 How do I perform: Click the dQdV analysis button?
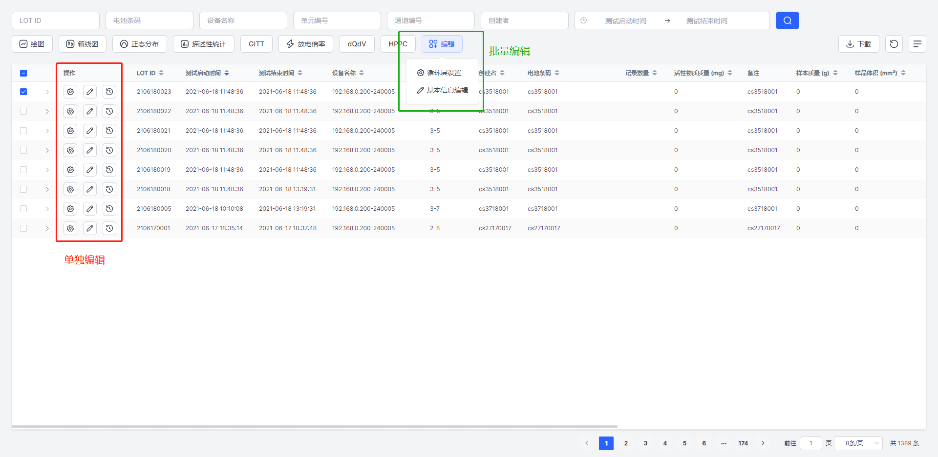pyautogui.click(x=357, y=44)
